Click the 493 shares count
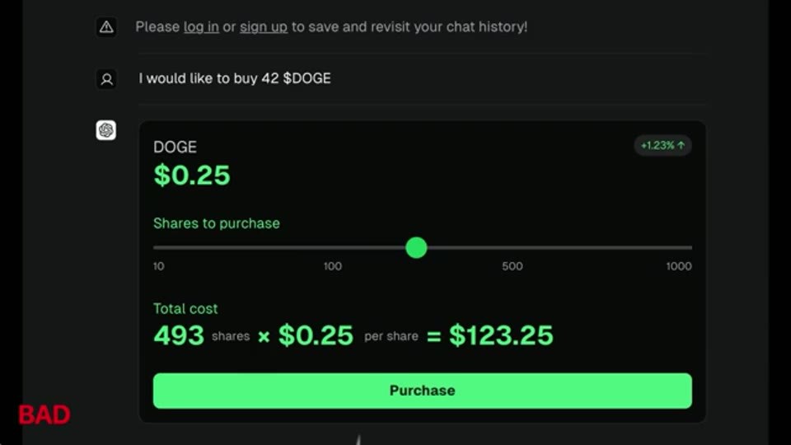The height and width of the screenshot is (445, 791). tap(179, 335)
